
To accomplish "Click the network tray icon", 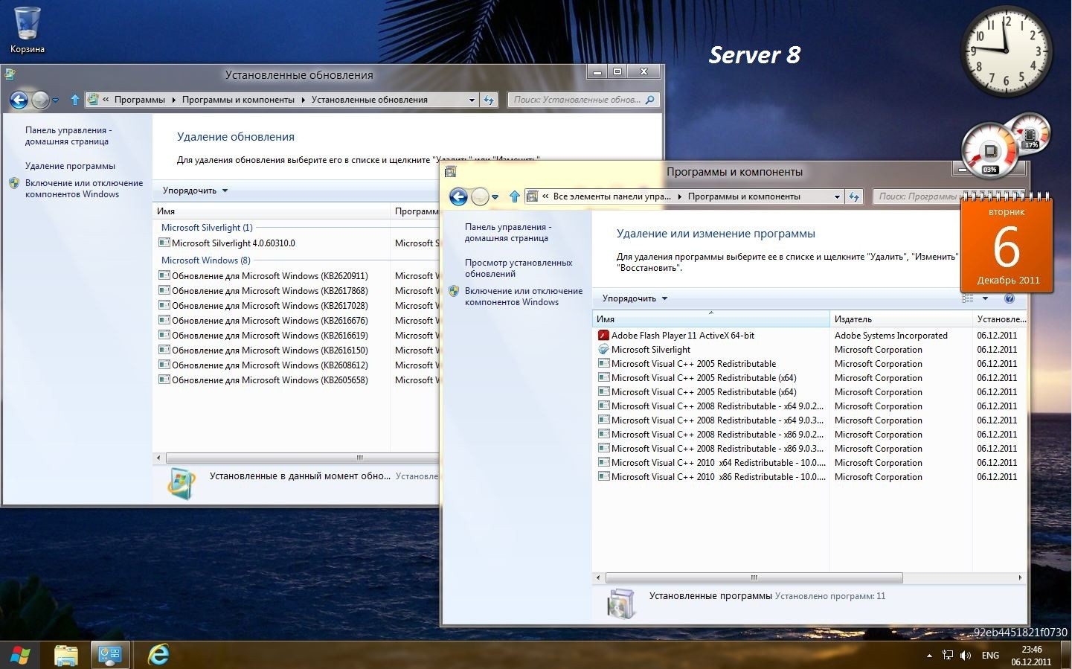I will (x=948, y=656).
